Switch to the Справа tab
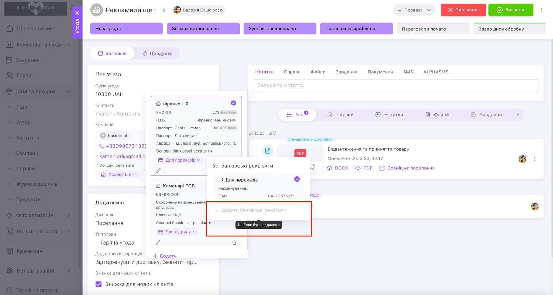 (x=292, y=72)
